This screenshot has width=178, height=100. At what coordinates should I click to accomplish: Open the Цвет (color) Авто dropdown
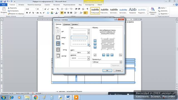pos(88,52)
